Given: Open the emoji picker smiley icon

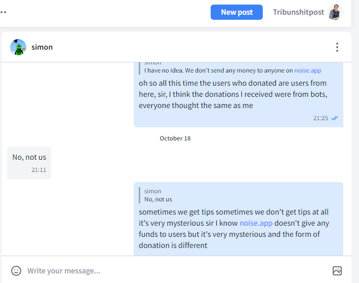Looking at the screenshot, I should pos(16,271).
